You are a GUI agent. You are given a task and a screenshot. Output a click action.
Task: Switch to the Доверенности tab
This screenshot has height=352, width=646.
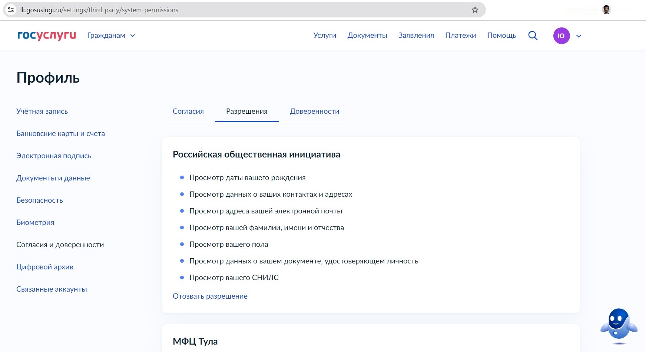315,111
